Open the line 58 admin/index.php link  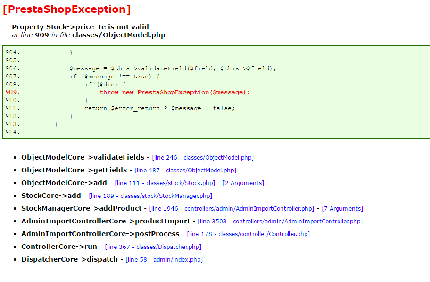click(164, 259)
